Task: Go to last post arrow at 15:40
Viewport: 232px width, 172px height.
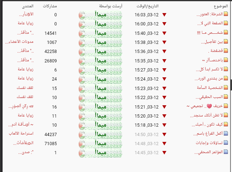Action: pos(164,33)
